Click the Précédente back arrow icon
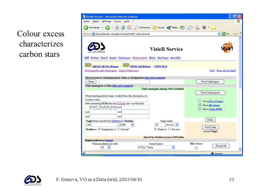 [86, 27]
